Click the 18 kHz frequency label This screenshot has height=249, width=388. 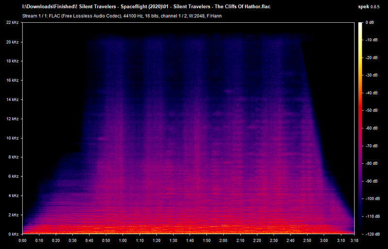(13, 61)
